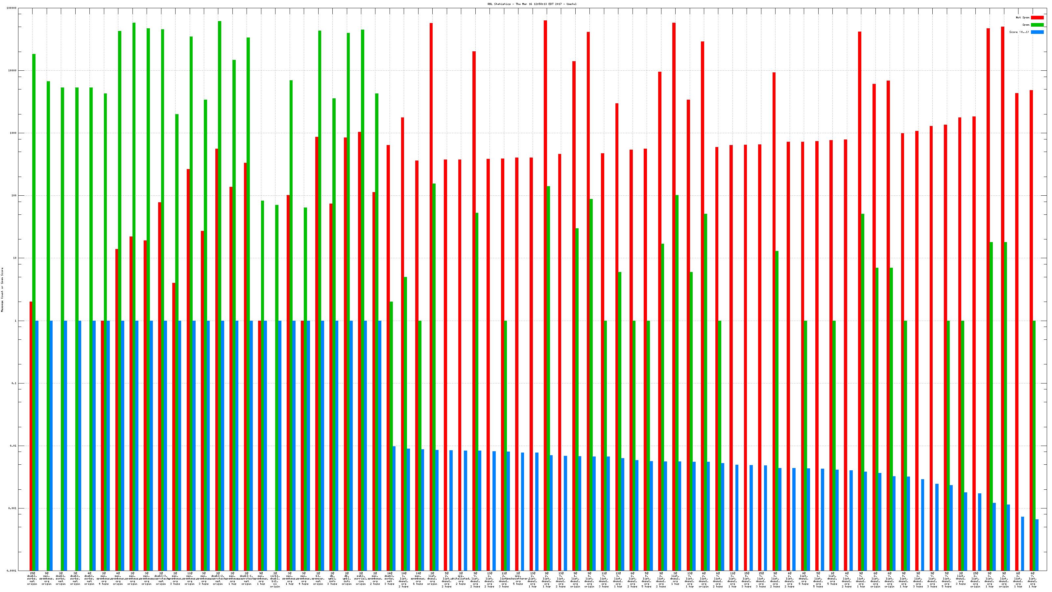
Task: Click the 0.0001 y-axis tick label
Action: 12,571
